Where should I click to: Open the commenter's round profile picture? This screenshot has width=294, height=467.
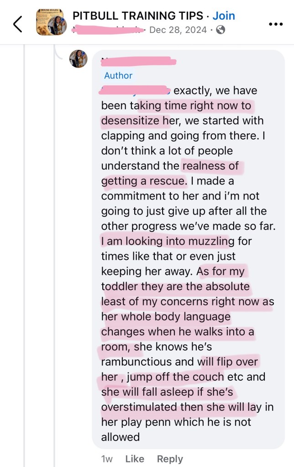78,59
